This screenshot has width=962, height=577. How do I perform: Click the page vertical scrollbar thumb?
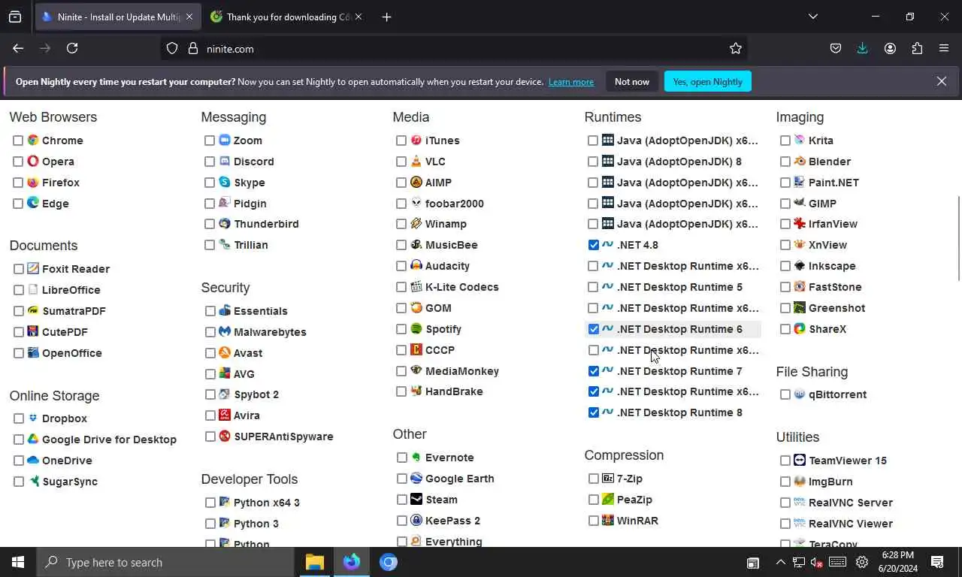click(958, 238)
